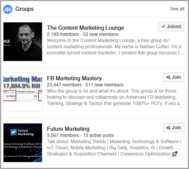Open the FB Marketing Mastery title link
Viewport: 189px width, 169px height.
74,78
